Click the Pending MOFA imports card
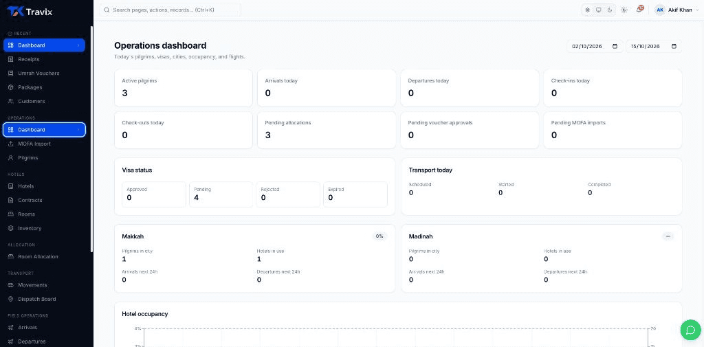 point(613,130)
